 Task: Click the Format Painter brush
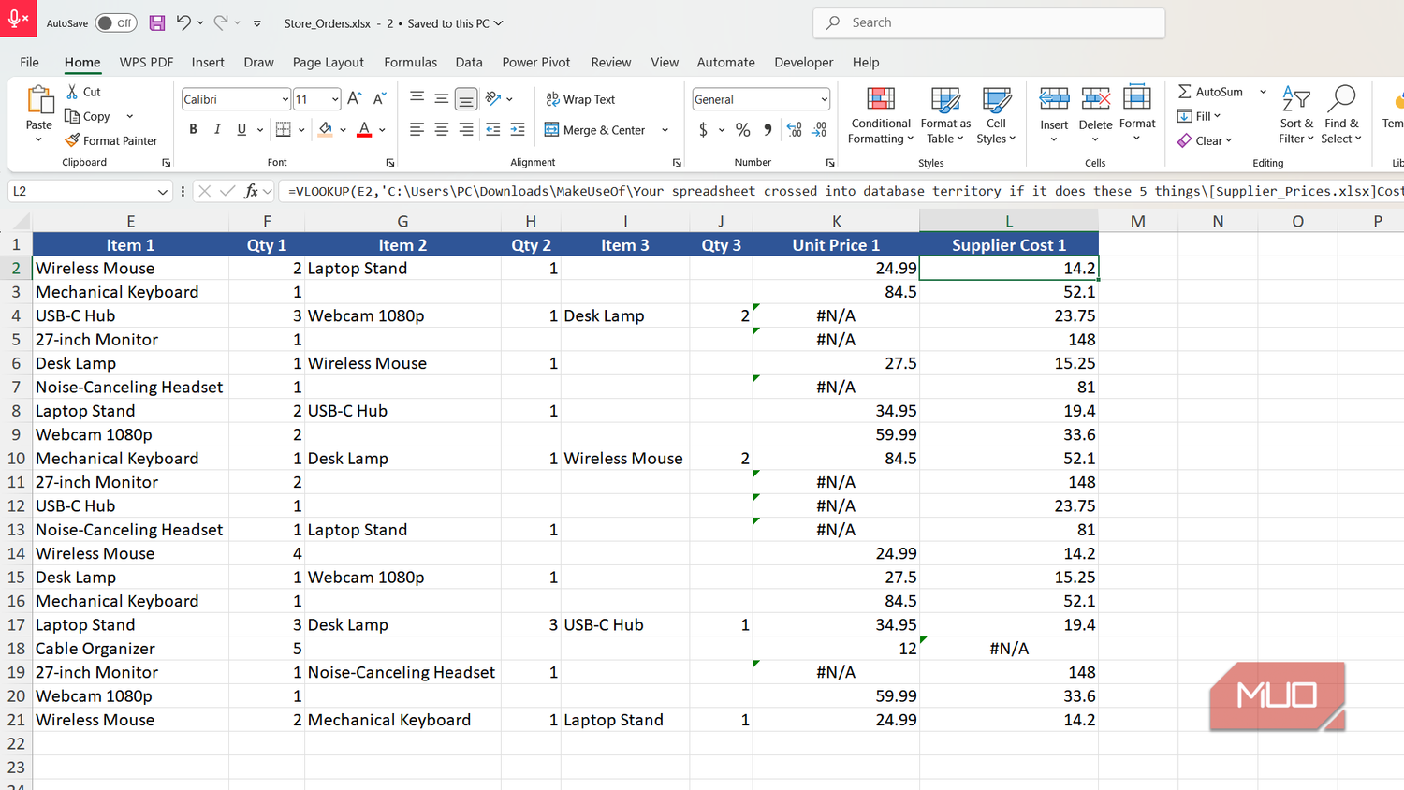tap(72, 140)
